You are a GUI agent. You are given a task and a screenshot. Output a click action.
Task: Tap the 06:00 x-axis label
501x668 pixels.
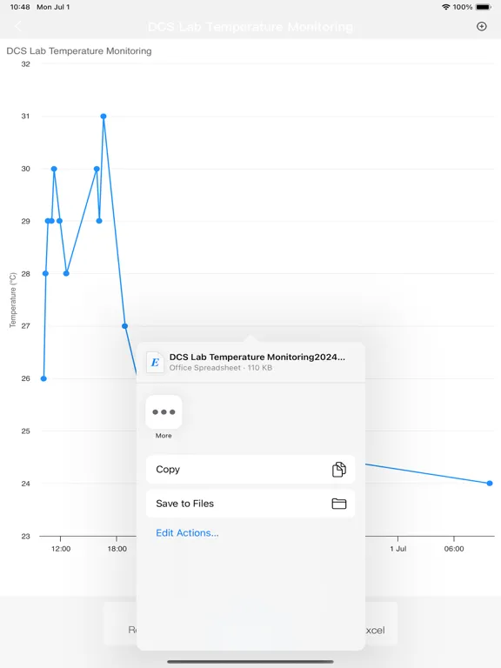click(454, 549)
